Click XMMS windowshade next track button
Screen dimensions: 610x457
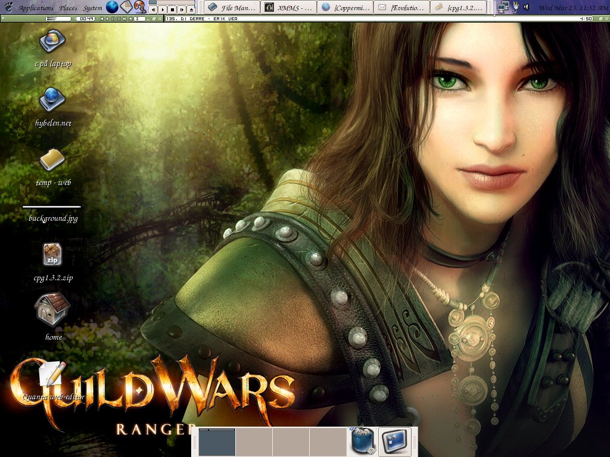[x=125, y=18]
